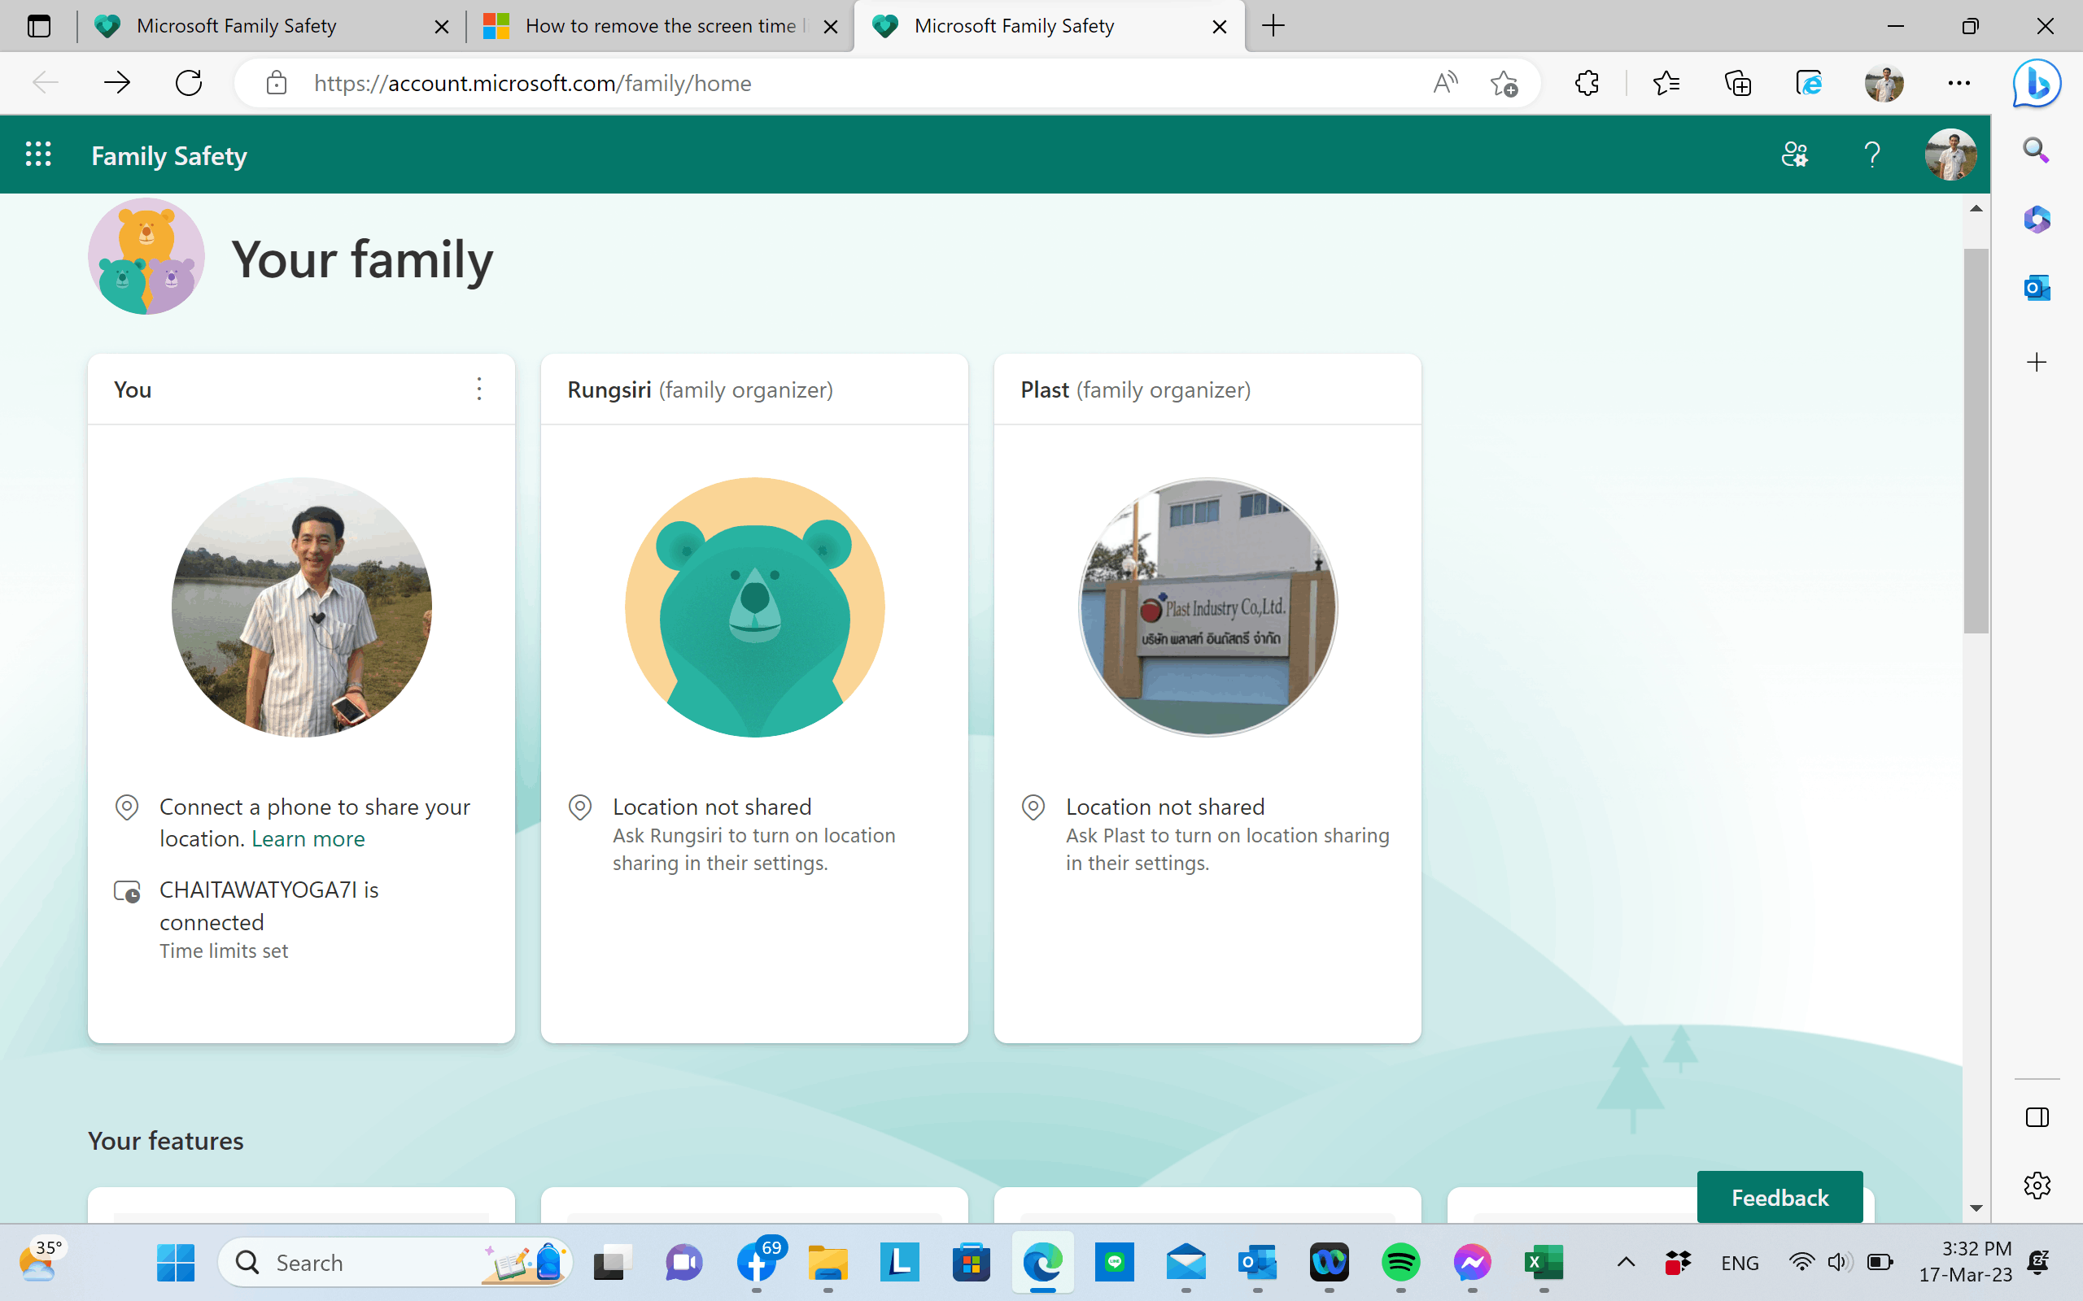Open the Outlook icon in Edge sidebar
This screenshot has width=2083, height=1301.
2037,287
